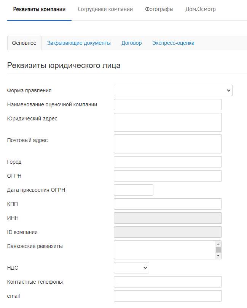Focus the Город input field
247x308 pixels.
click(x=168, y=162)
